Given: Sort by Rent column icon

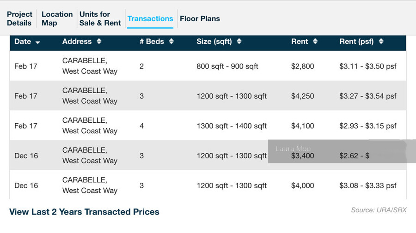Looking at the screenshot, I should [315, 42].
